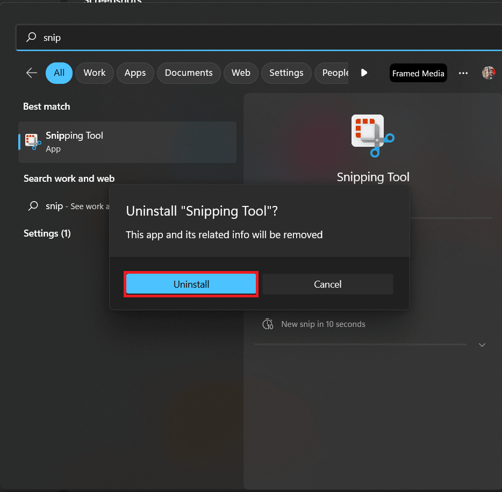Switch to the Apps filter tab
Screen dimensions: 502x492
tap(135, 73)
